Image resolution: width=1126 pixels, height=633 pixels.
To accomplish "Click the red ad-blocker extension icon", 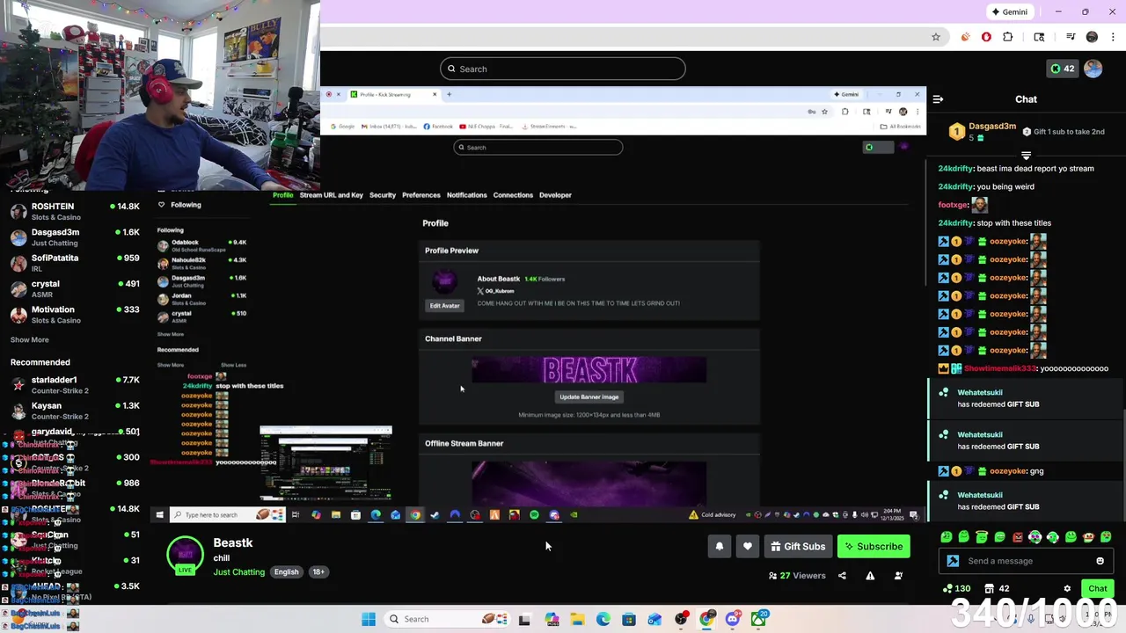I will click(x=986, y=37).
